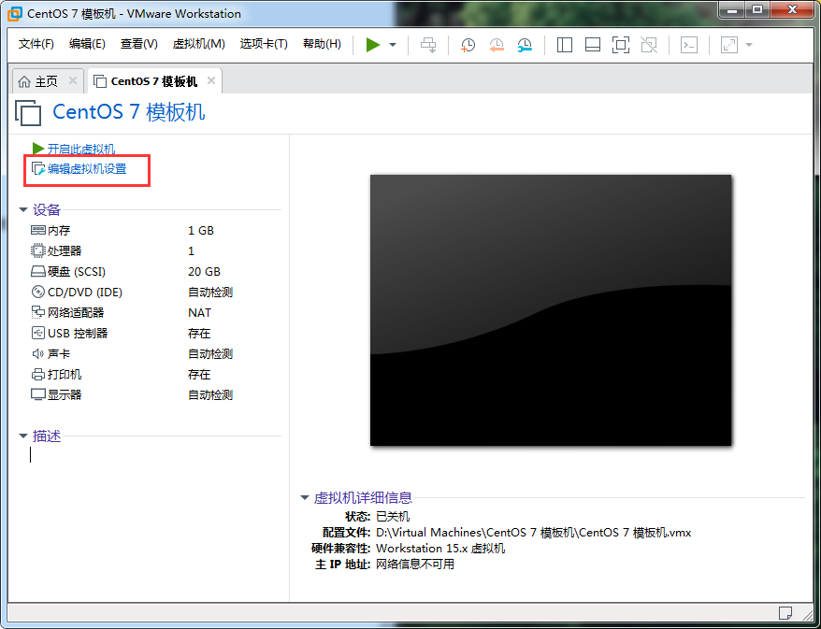Click the stretch guest display icon
This screenshot has width=821, height=629.
[x=729, y=45]
